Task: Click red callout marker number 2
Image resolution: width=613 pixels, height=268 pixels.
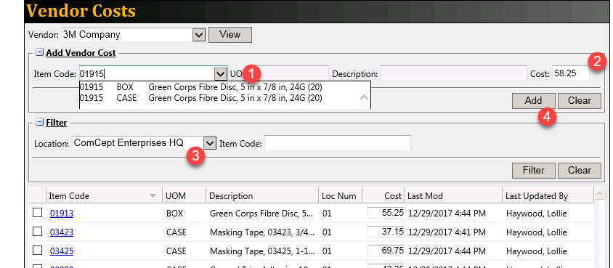Action: [x=597, y=61]
